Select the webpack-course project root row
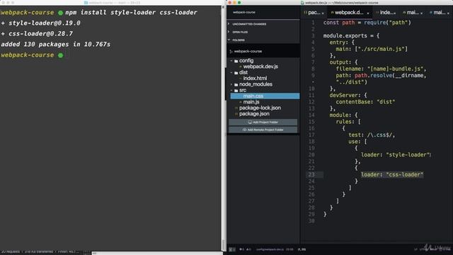This screenshot has height=255, width=453. point(263,51)
